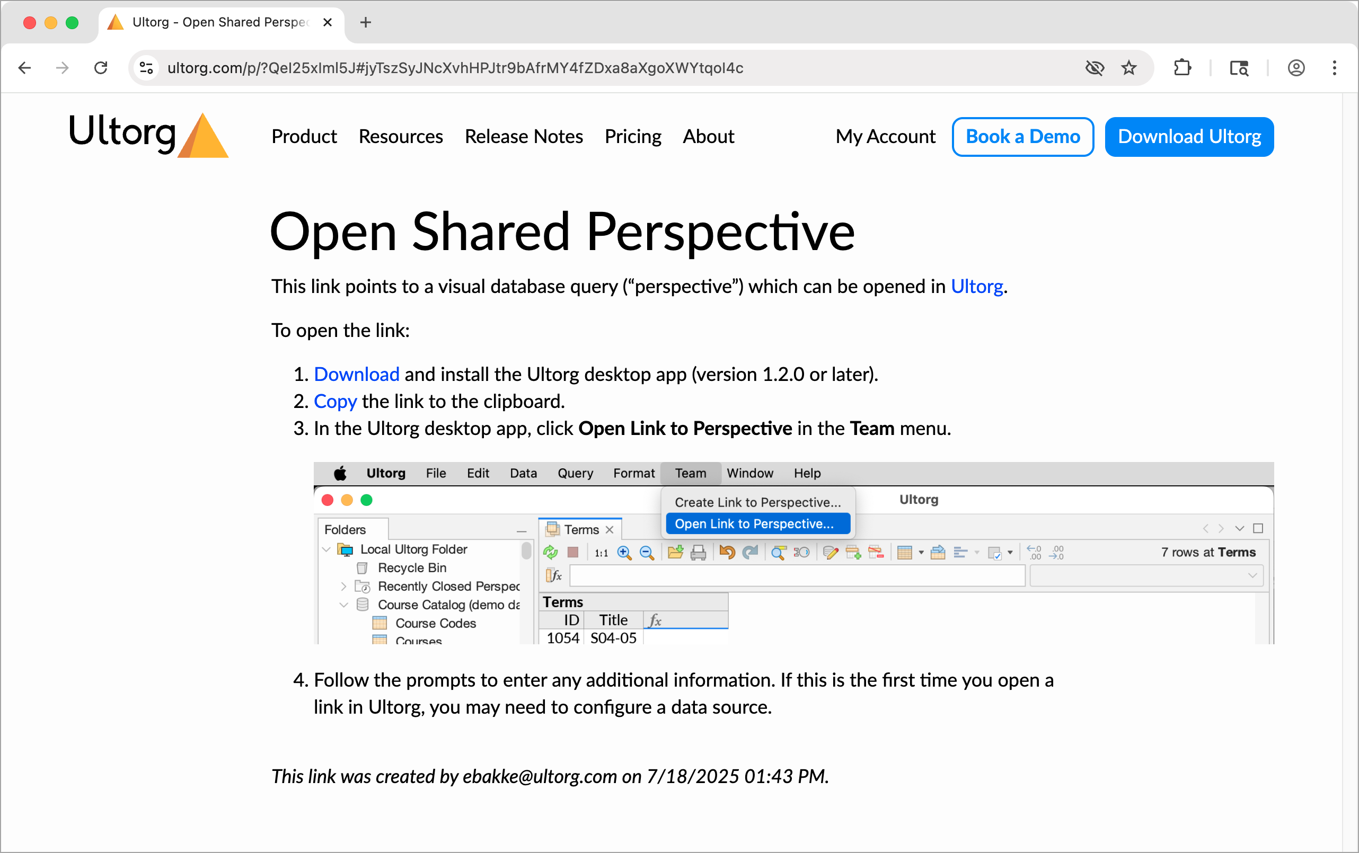Image resolution: width=1359 pixels, height=853 pixels.
Task: Click the Download Ultorg button
Action: tap(1189, 137)
